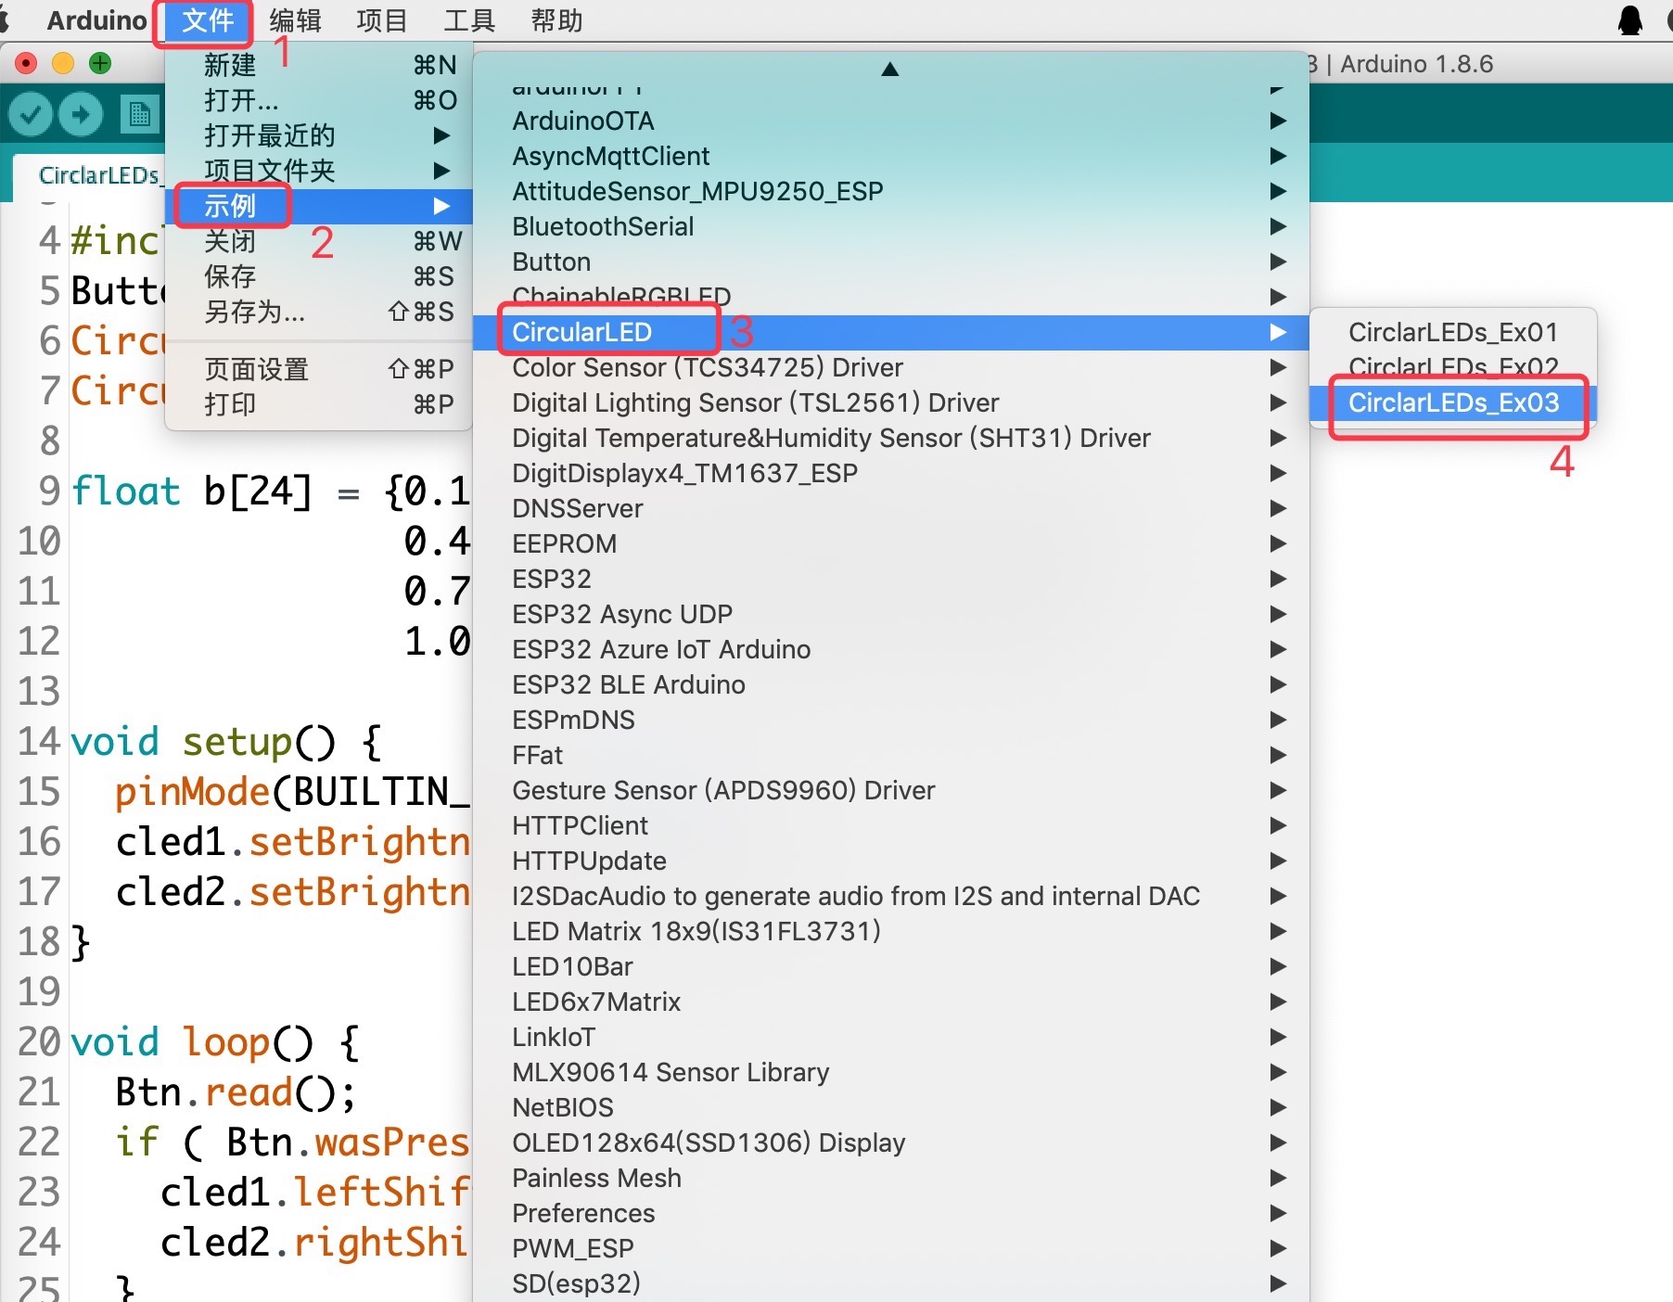Expand the AsyncMqttClient examples submenu
Screen dimensions: 1673x1302
click(890, 156)
